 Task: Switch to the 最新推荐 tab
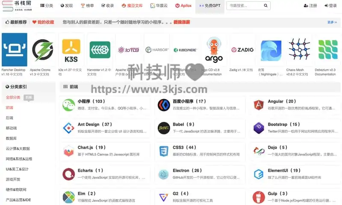click(x=16, y=22)
